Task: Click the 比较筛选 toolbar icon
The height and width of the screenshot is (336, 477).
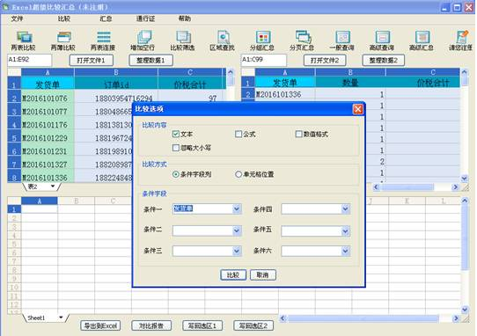Action: click(x=183, y=38)
